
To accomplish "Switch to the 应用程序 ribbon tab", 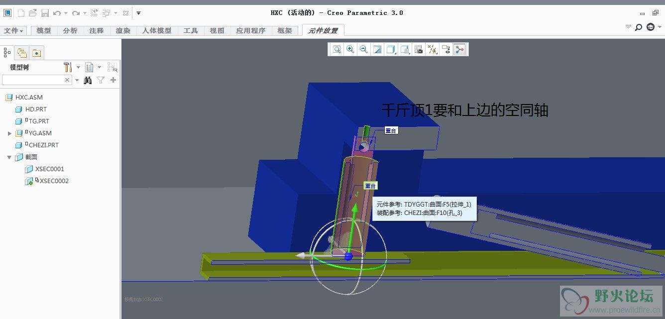I will pos(251,30).
